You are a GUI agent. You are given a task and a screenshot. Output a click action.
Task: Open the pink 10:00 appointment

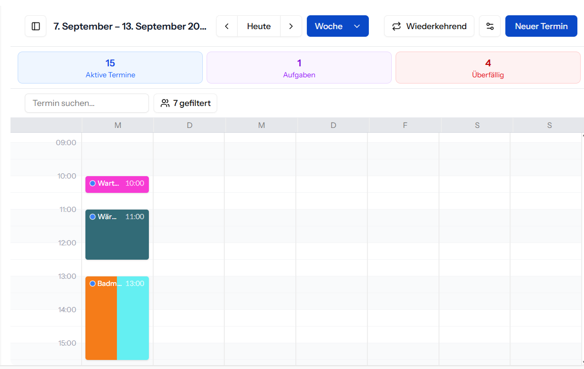[x=117, y=184]
